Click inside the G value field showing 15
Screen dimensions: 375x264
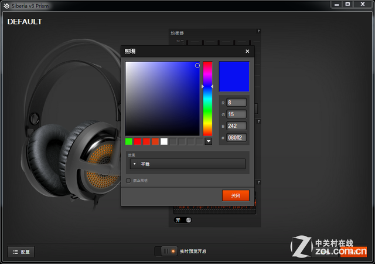(x=236, y=114)
